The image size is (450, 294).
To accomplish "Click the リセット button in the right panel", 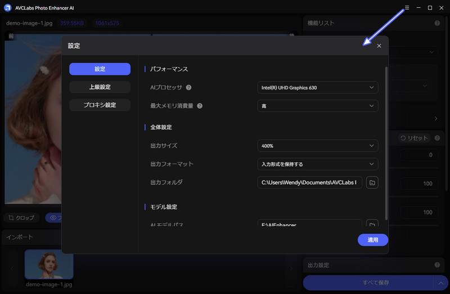I will 414,138.
